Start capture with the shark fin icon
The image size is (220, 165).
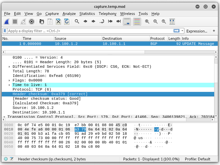[x=7, y=22]
